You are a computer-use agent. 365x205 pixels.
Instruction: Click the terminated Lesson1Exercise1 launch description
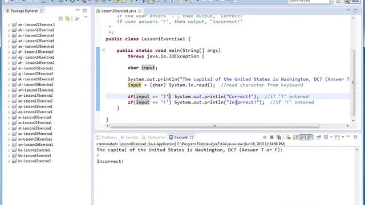click(190, 144)
